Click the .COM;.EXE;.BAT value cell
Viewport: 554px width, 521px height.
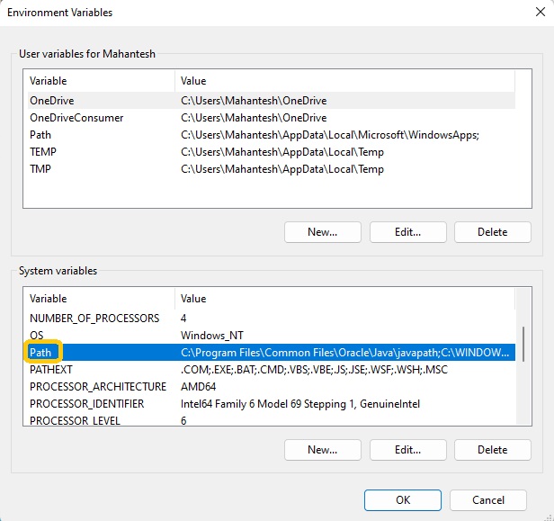314,369
